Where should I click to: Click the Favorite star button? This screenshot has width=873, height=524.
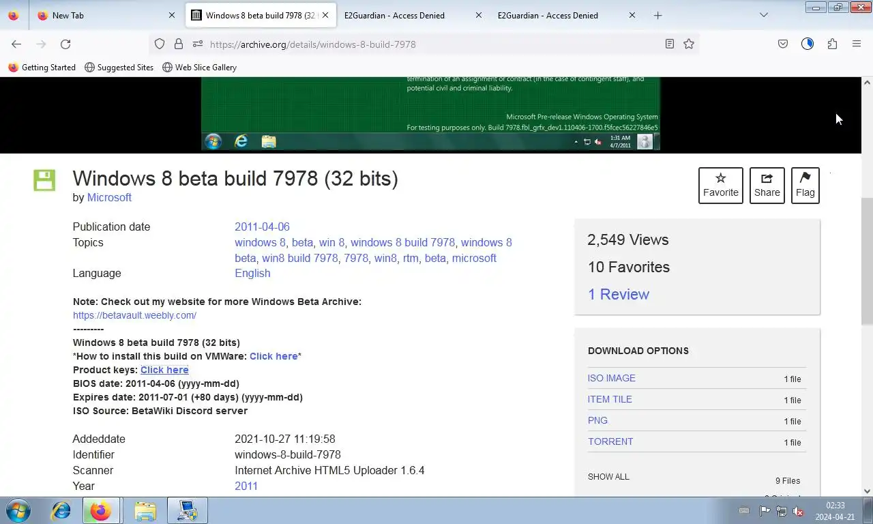pos(721,186)
